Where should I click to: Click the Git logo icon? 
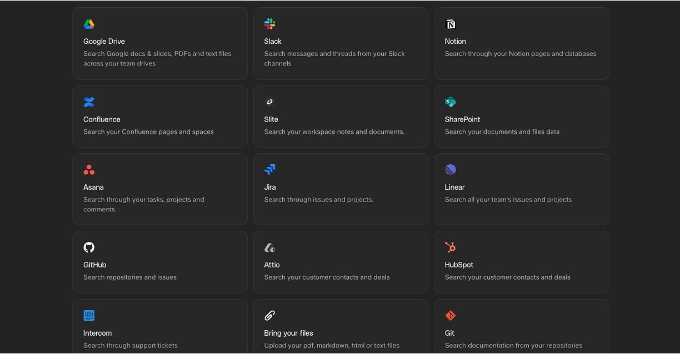(x=450, y=316)
